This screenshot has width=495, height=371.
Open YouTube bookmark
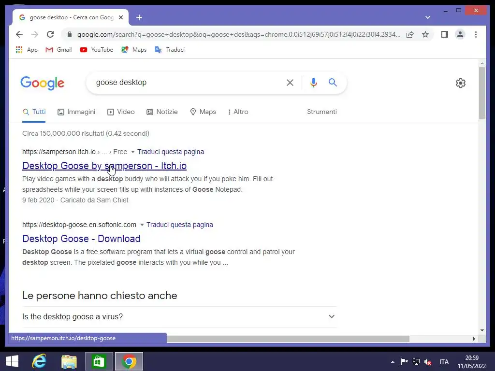pos(96,50)
